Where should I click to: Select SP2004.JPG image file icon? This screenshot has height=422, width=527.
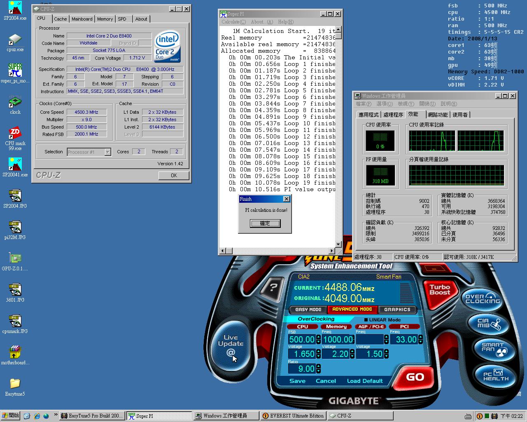15,199
